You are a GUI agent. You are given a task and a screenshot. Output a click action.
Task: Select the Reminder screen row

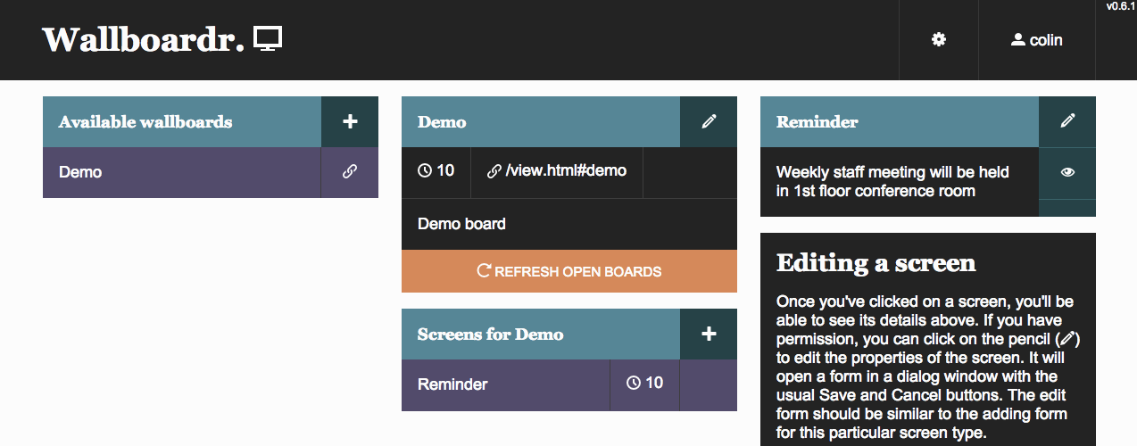505,384
